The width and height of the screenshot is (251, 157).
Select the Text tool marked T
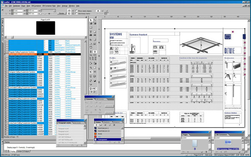coord(91,32)
